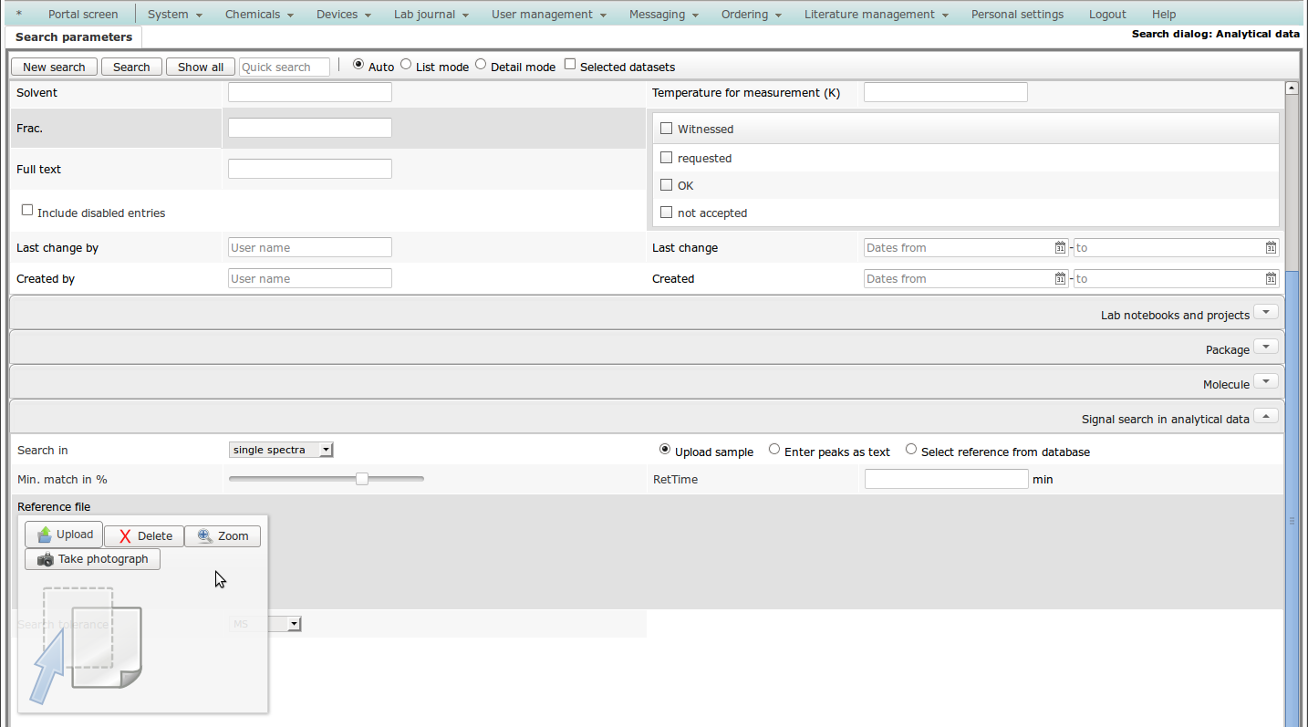
Task: Open the Literature management menu
Action: click(876, 15)
